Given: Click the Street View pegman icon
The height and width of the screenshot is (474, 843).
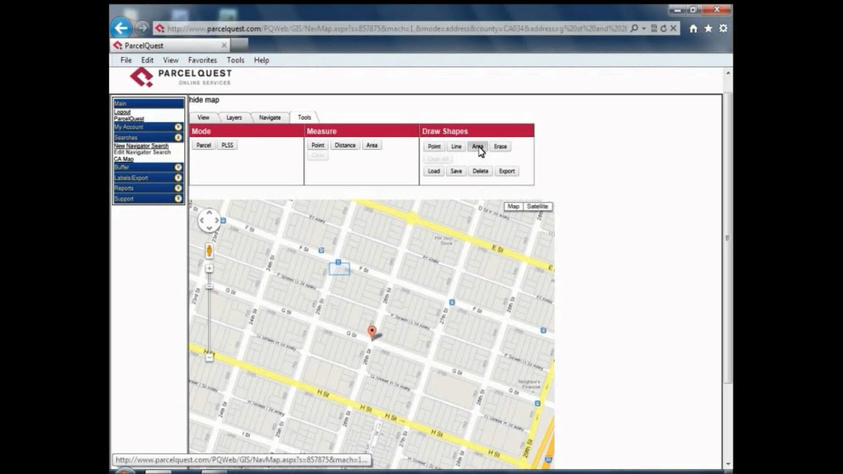Looking at the screenshot, I should pyautogui.click(x=209, y=251).
